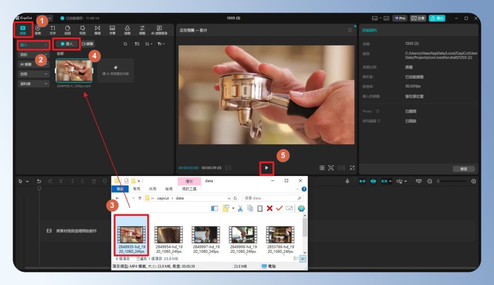This screenshot has width=494, height=285.
Task: Open the AI 虛擬替身 panel
Action: tap(159, 29)
